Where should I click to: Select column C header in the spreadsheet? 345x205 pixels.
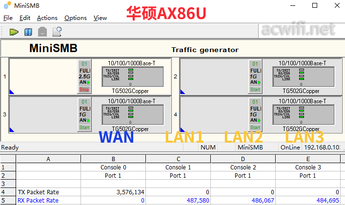178,159
